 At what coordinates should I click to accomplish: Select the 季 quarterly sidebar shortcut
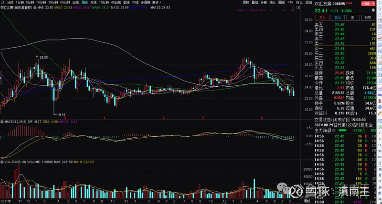click(379, 193)
